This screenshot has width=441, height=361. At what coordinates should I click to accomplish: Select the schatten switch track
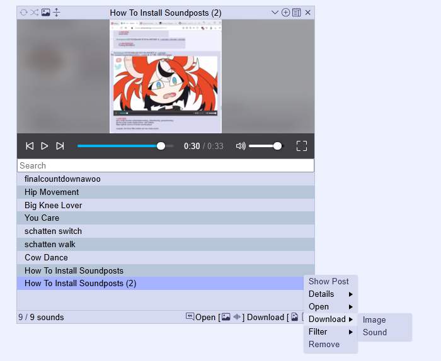tap(166, 231)
